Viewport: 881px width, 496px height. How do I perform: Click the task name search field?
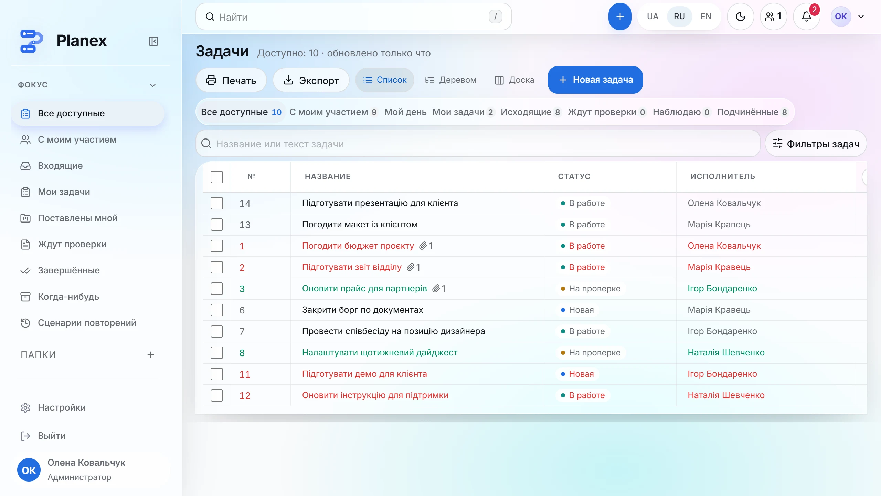coord(478,144)
